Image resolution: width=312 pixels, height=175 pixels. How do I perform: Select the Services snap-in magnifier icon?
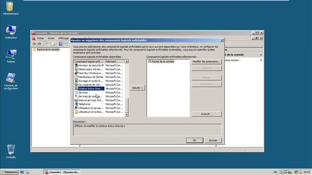76,92
